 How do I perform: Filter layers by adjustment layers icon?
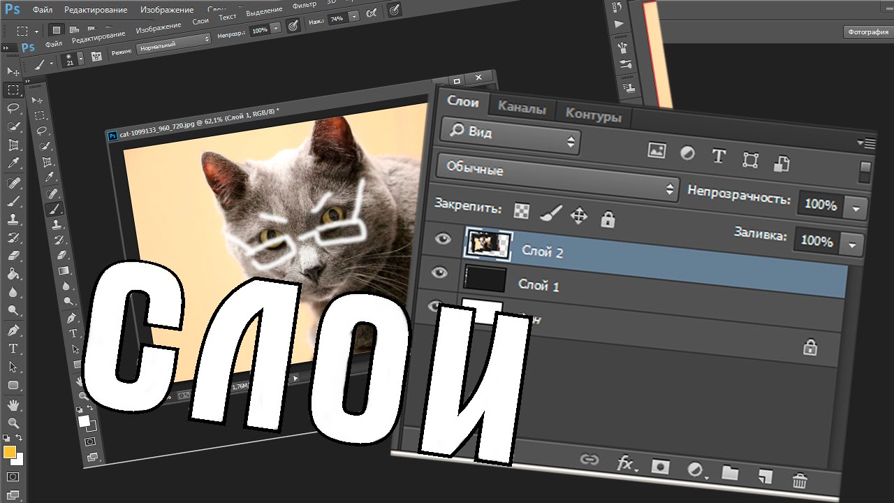[x=687, y=154]
